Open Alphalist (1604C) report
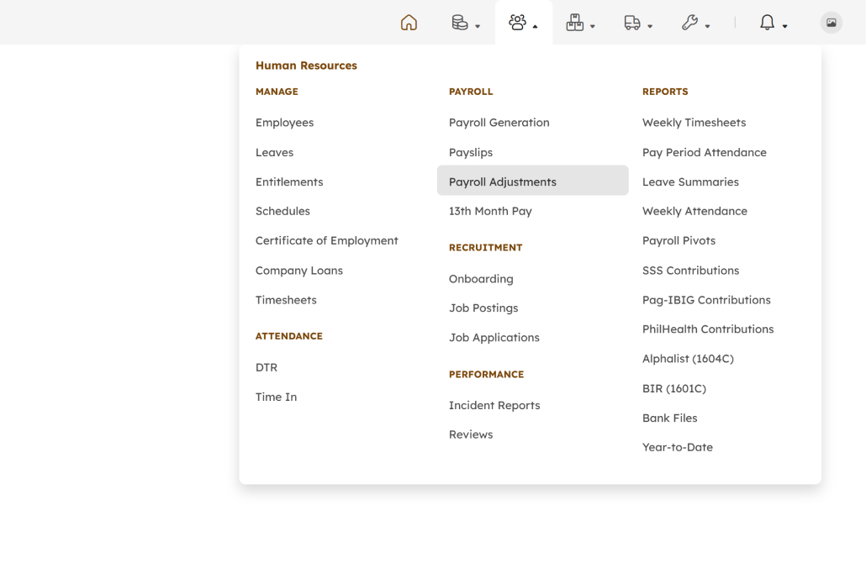866x584 pixels. [688, 359]
